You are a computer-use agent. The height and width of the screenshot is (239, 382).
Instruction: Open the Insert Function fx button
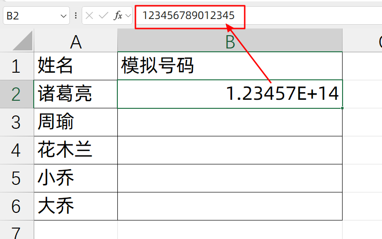[x=118, y=16]
